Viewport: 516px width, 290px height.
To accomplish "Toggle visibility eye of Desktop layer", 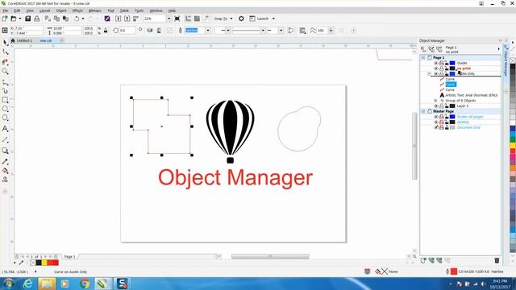I will click(436, 122).
